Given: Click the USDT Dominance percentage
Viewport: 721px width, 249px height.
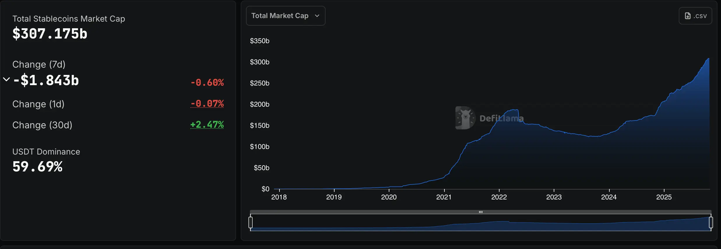Looking at the screenshot, I should coord(37,166).
